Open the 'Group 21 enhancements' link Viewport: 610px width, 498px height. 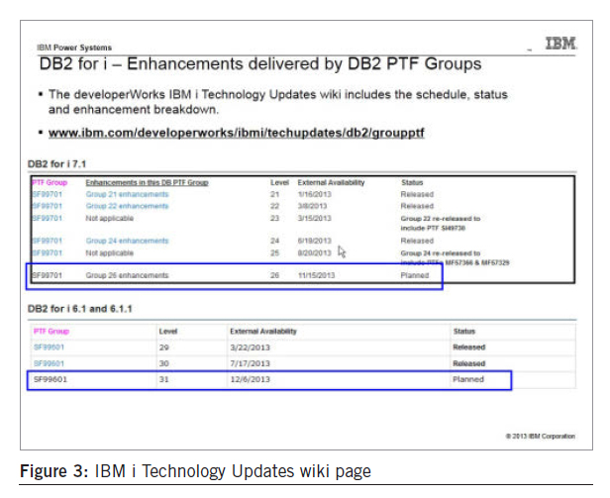(127, 194)
